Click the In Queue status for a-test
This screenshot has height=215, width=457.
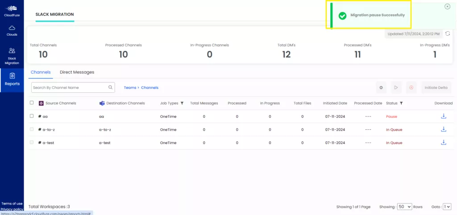point(394,143)
